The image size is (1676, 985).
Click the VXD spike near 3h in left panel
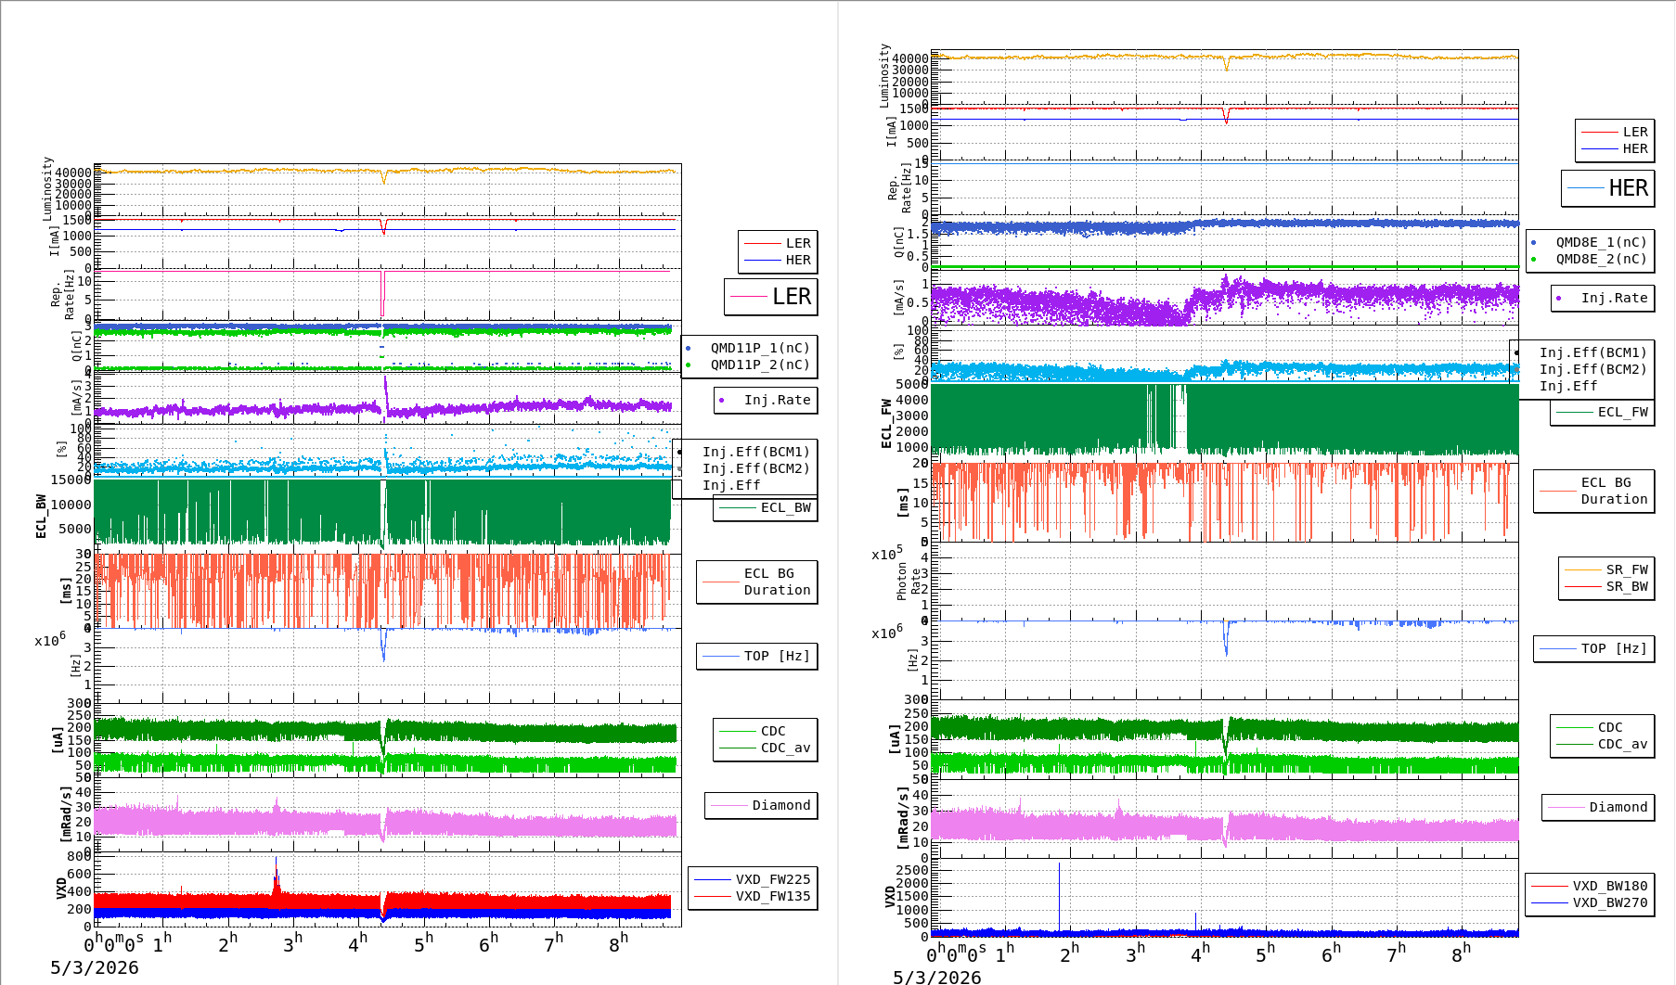(277, 875)
